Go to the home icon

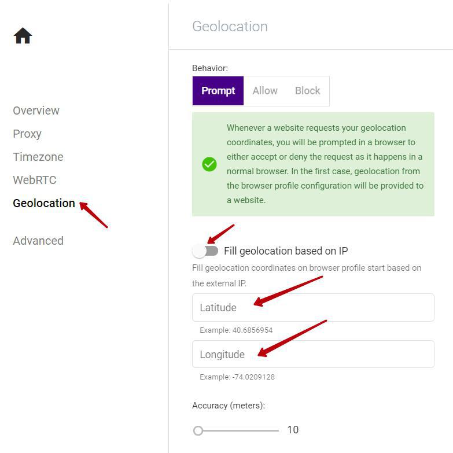coord(23,35)
